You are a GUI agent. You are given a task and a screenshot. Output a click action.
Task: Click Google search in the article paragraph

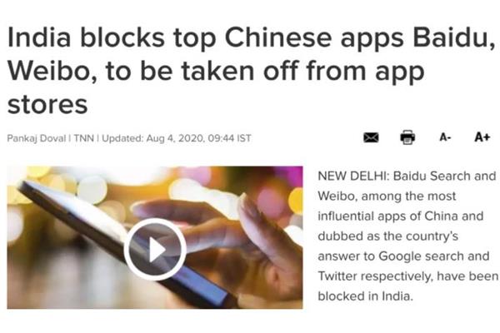(418, 256)
